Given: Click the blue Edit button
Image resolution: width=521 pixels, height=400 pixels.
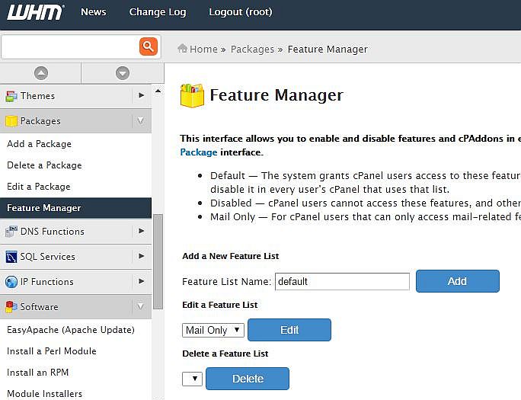Looking at the screenshot, I should [289, 330].
